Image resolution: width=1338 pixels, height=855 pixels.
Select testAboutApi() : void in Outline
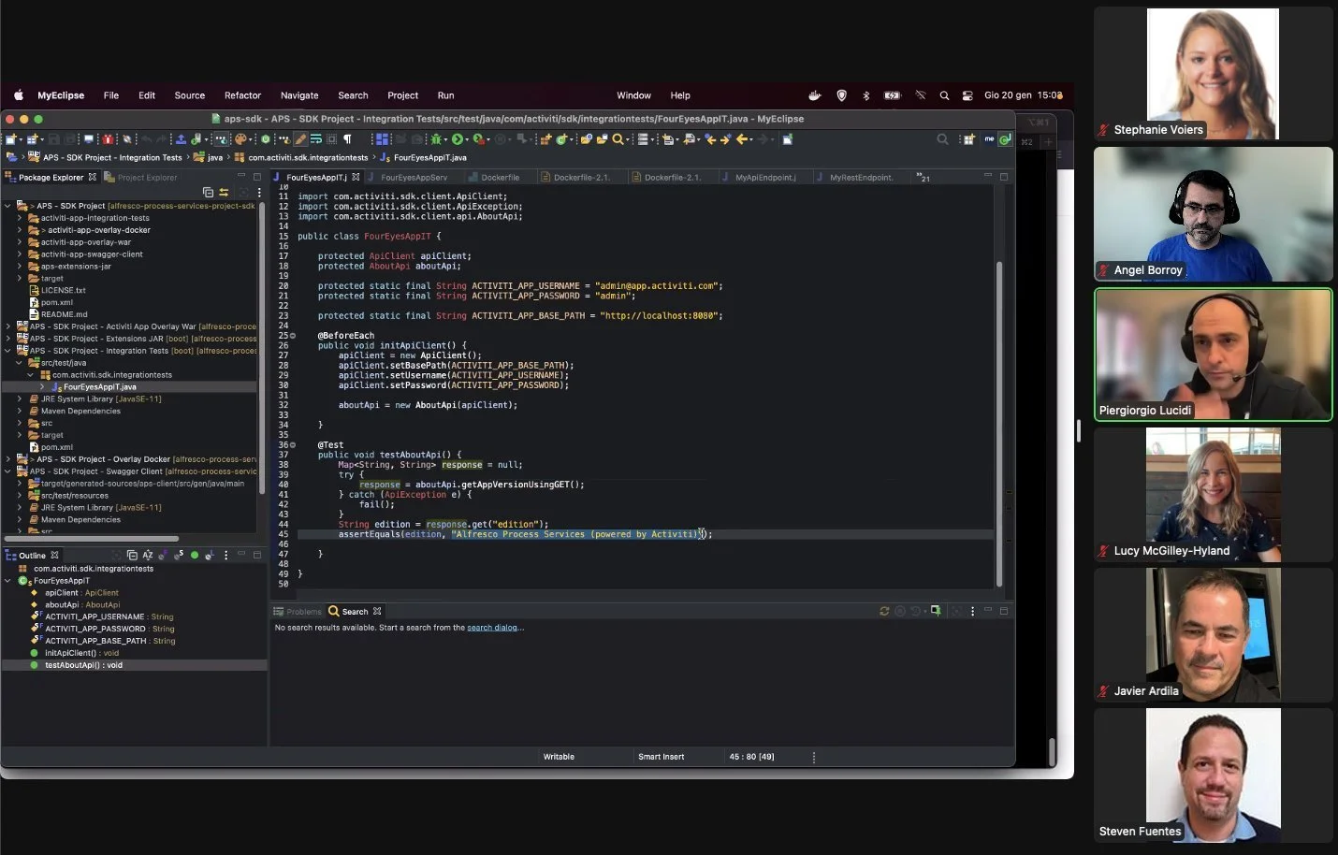click(83, 665)
